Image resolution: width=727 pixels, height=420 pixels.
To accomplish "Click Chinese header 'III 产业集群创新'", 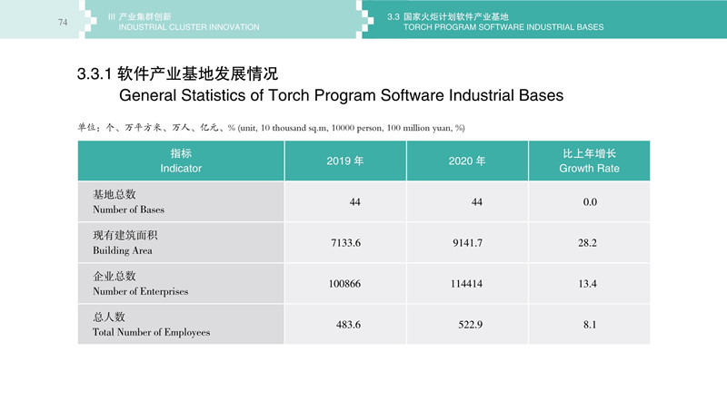I will pos(140,16).
